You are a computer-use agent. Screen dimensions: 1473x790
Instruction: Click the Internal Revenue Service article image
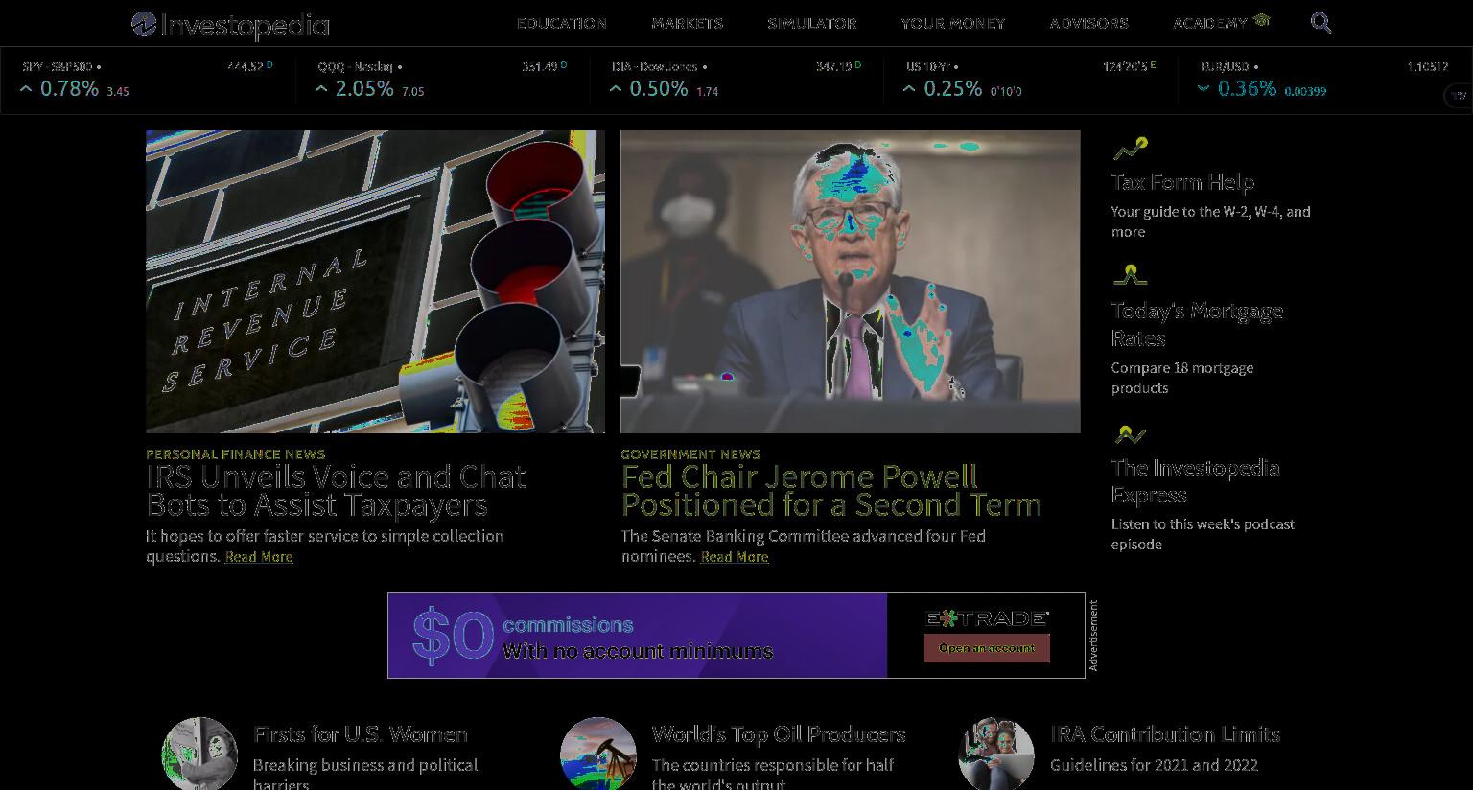tap(375, 282)
